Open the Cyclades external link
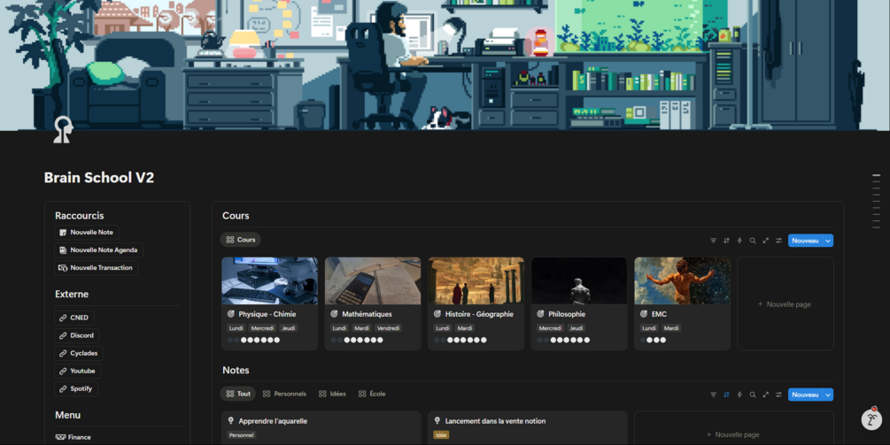Image resolution: width=890 pixels, height=445 pixels. (x=79, y=353)
